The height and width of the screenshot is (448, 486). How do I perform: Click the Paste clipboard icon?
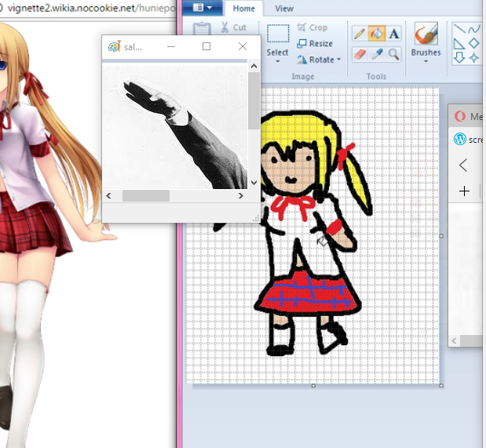pyautogui.click(x=202, y=28)
